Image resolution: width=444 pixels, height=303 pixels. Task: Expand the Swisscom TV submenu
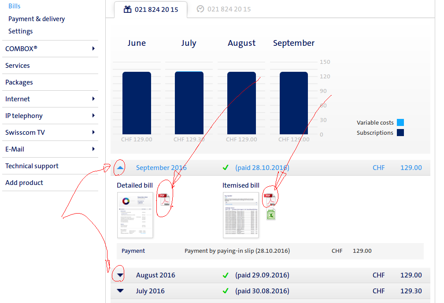tap(93, 132)
